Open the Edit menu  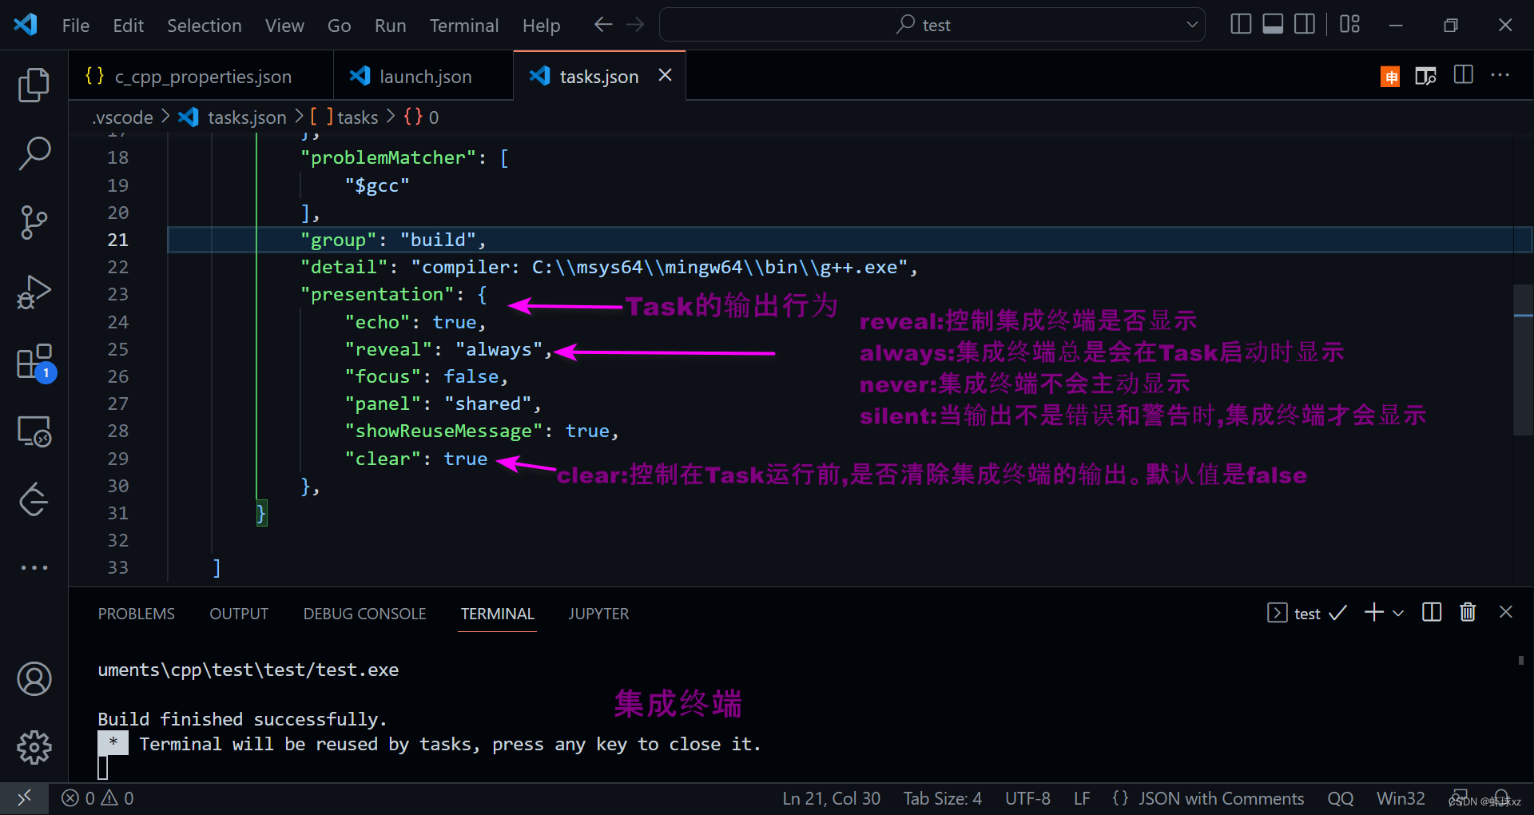click(128, 26)
